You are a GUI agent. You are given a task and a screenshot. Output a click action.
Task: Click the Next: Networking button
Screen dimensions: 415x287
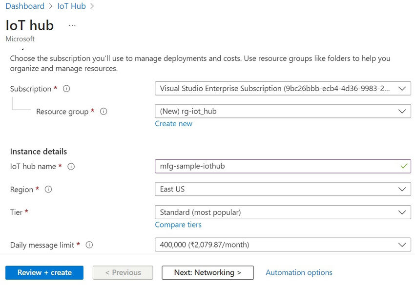(207, 272)
